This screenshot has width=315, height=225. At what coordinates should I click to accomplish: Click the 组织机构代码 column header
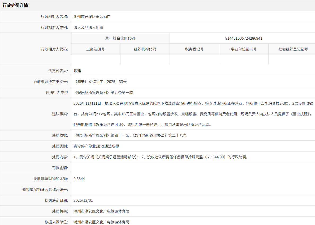145,49
